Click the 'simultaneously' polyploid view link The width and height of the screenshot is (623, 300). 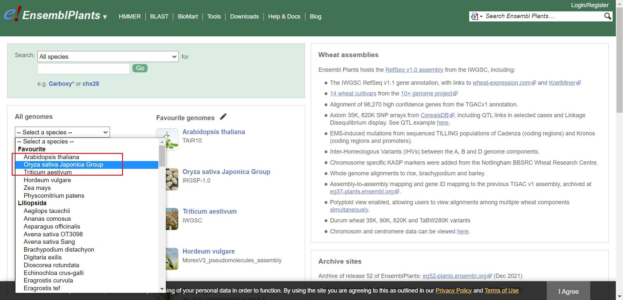[x=349, y=210]
